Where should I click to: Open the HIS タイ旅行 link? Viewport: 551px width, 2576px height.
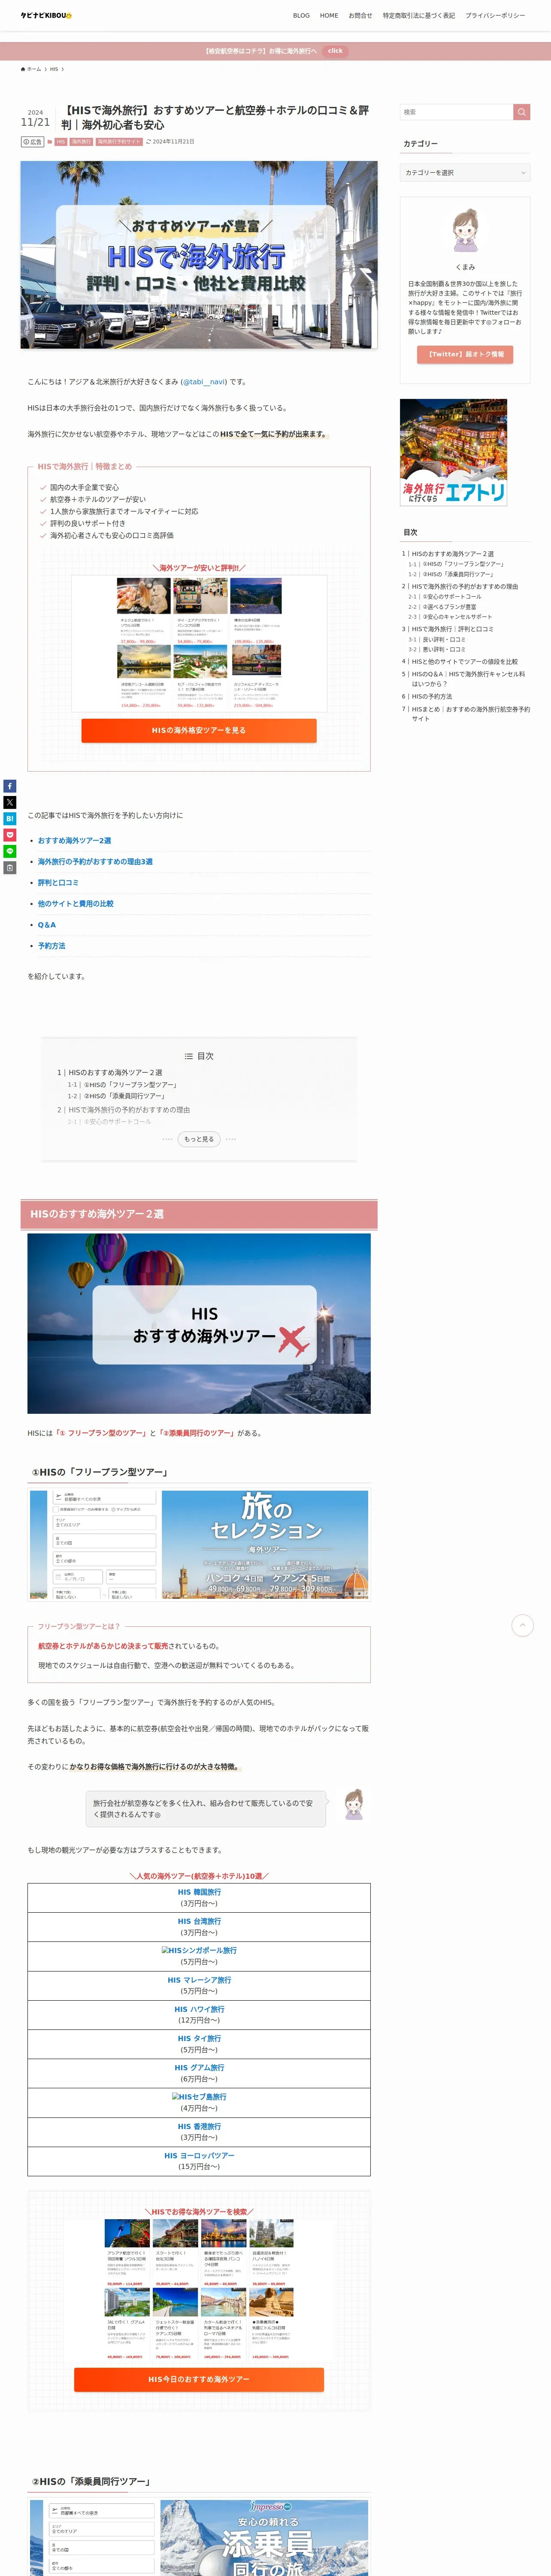click(x=199, y=2038)
